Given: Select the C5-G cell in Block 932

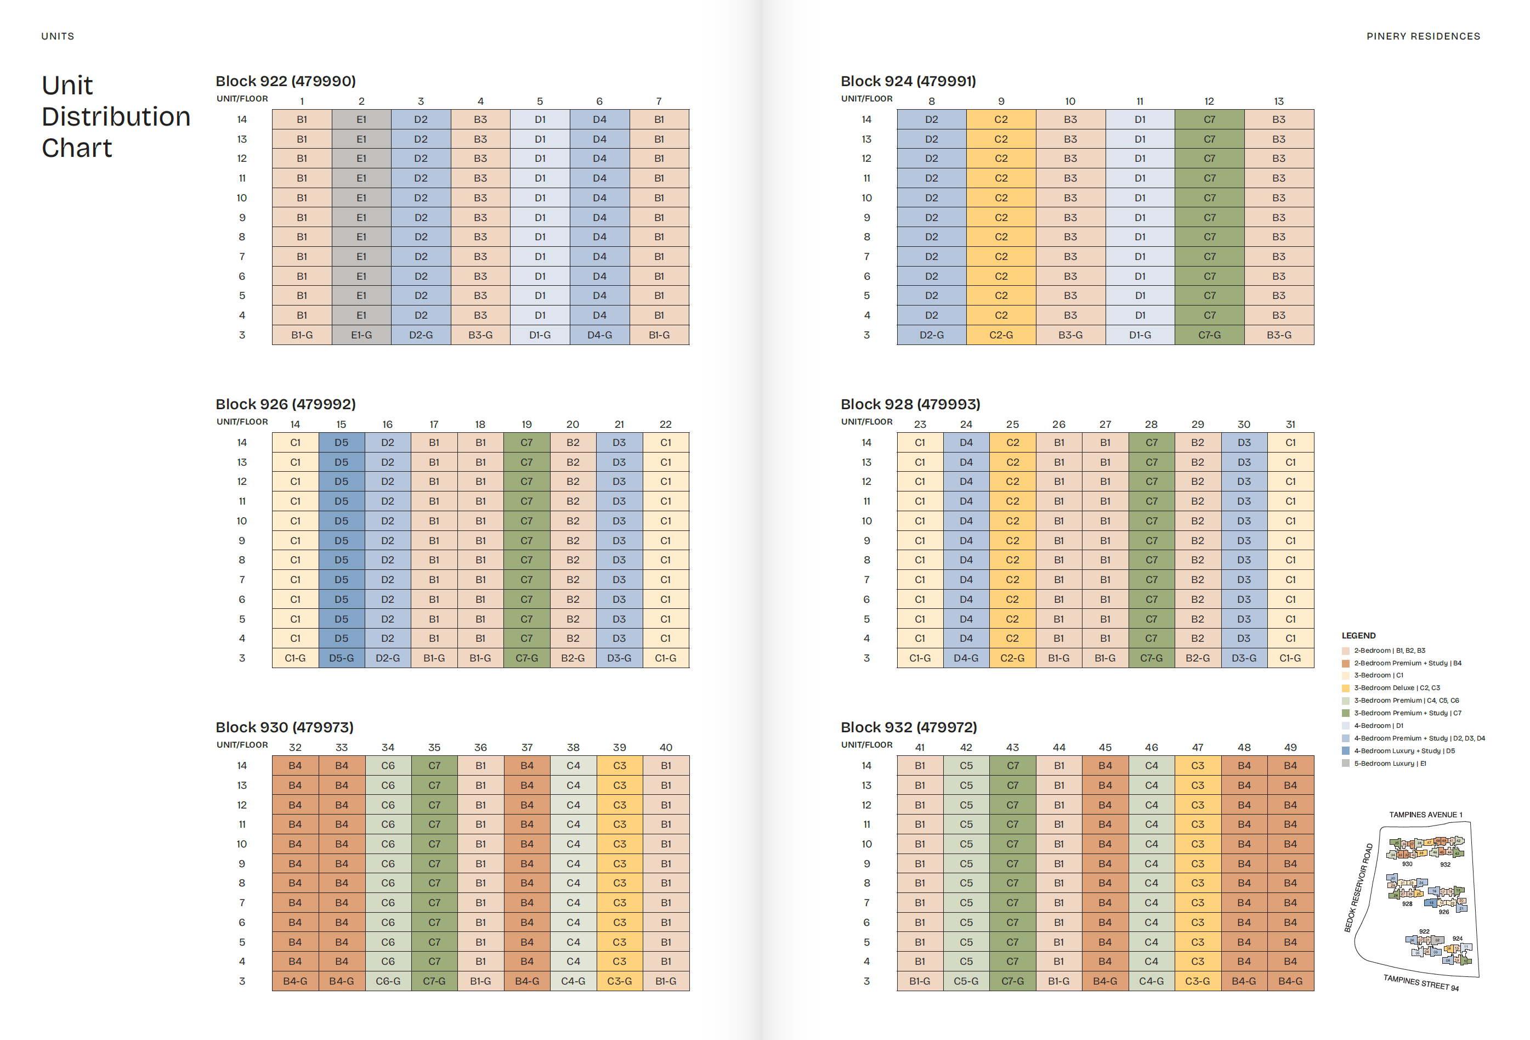Looking at the screenshot, I should (x=966, y=981).
